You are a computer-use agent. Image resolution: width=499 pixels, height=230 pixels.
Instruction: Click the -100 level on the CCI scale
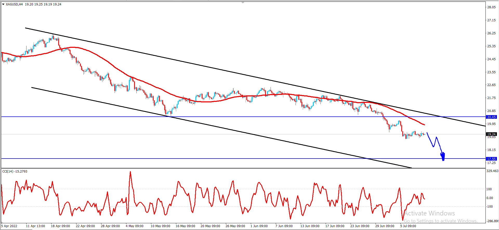point(489,206)
